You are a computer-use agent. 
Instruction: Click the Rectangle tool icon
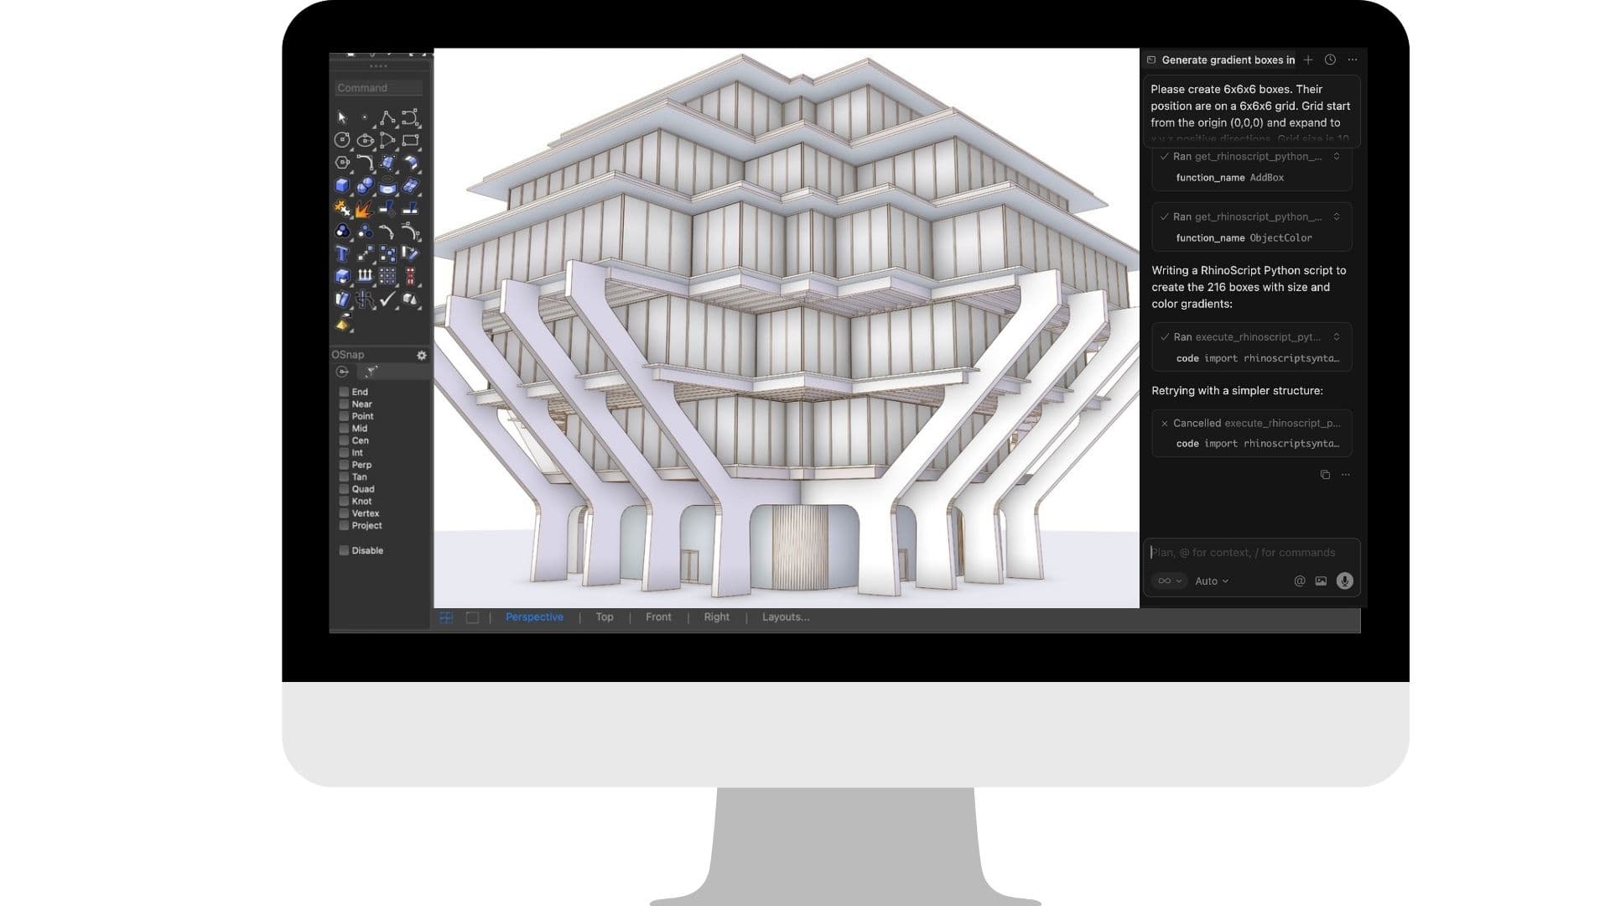(x=410, y=141)
